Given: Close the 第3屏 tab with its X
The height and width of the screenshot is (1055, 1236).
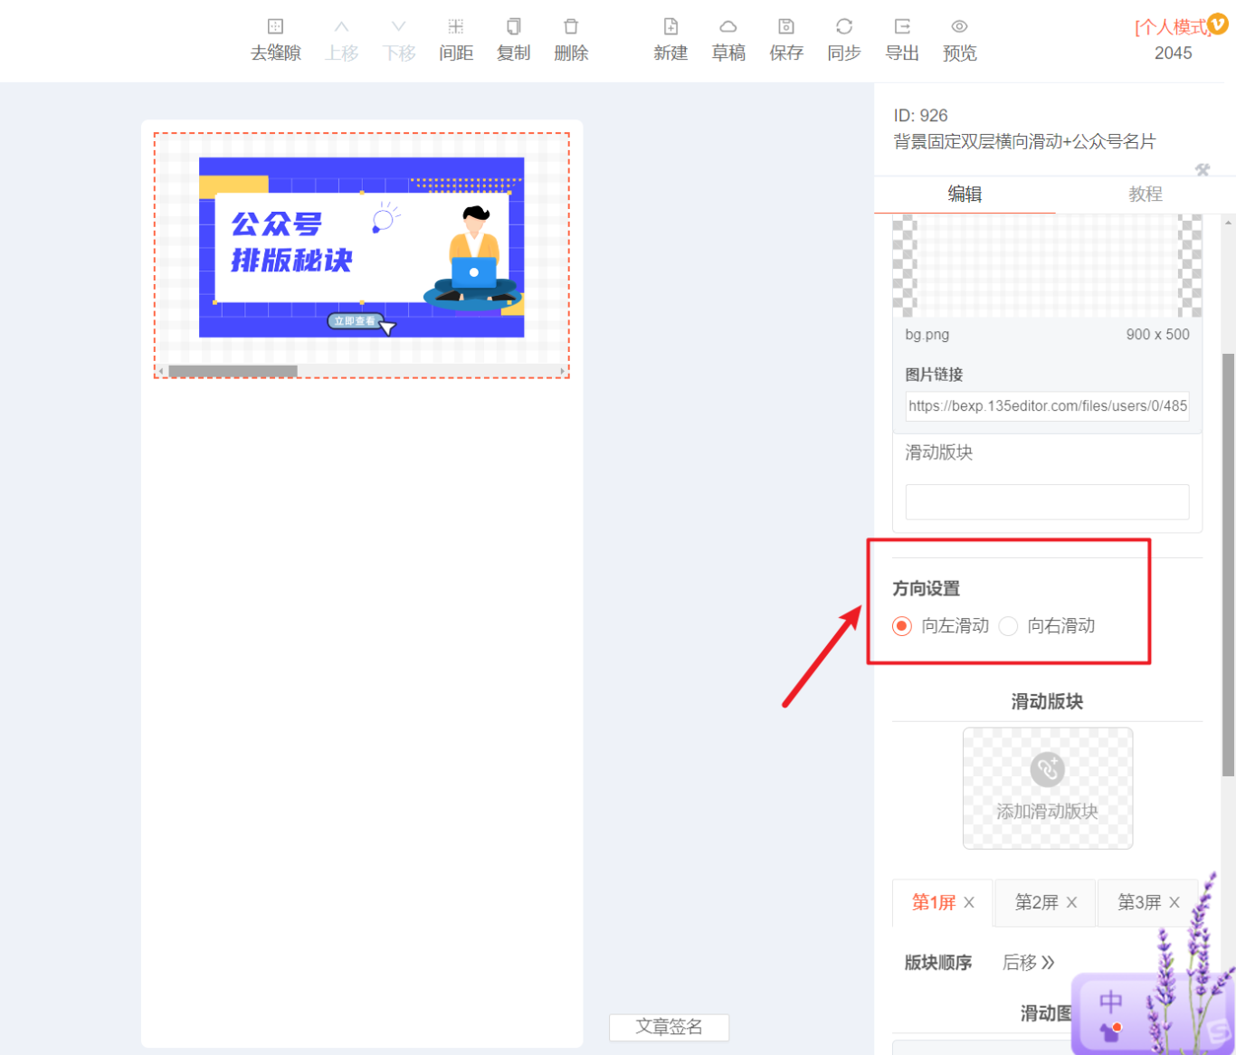Looking at the screenshot, I should [x=1174, y=902].
